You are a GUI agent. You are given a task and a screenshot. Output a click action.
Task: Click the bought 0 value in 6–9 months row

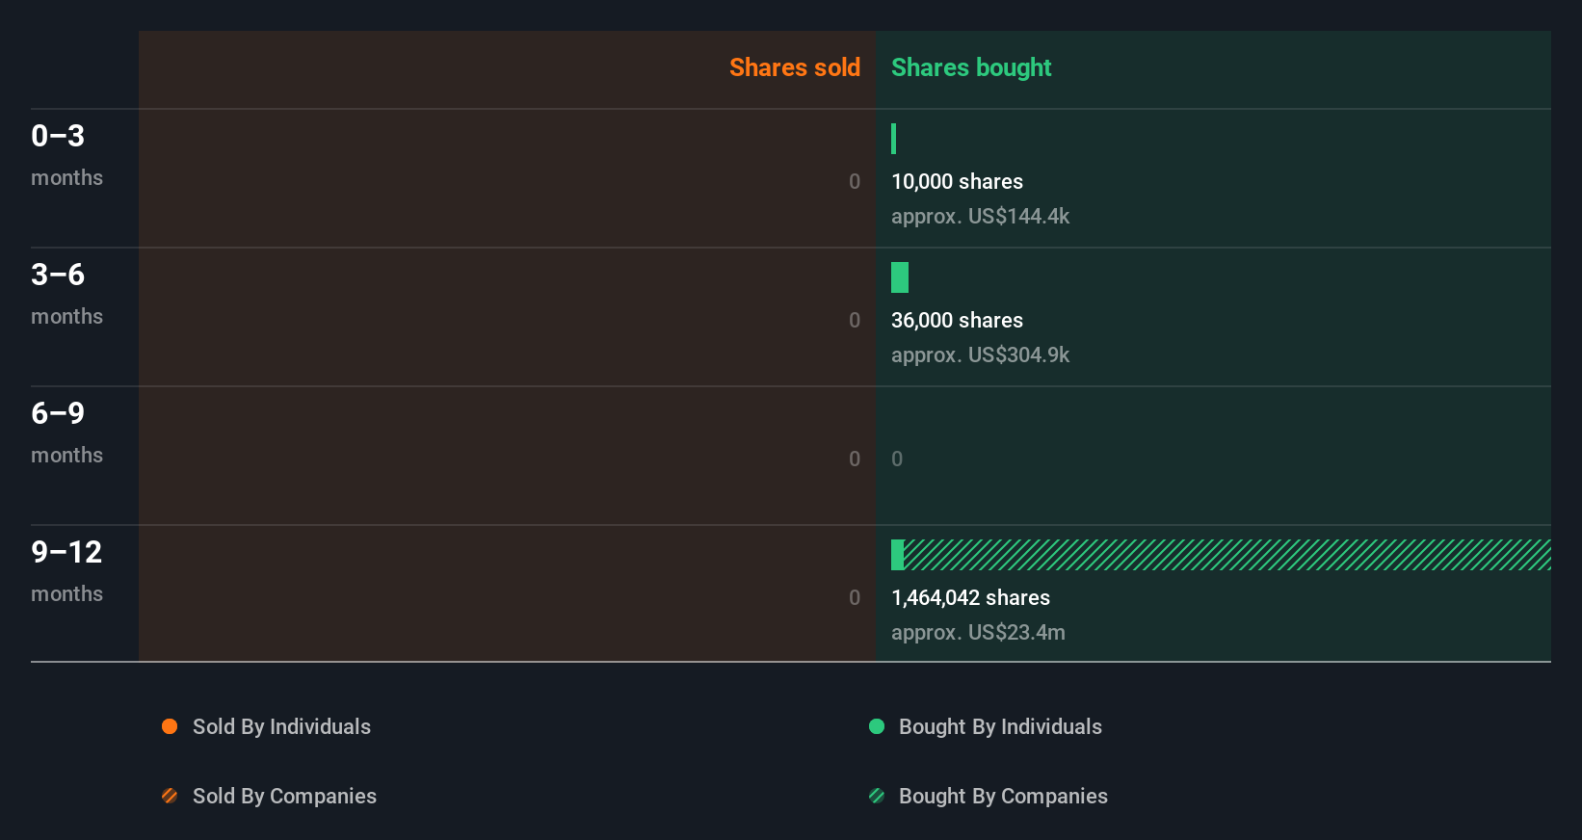(x=897, y=459)
